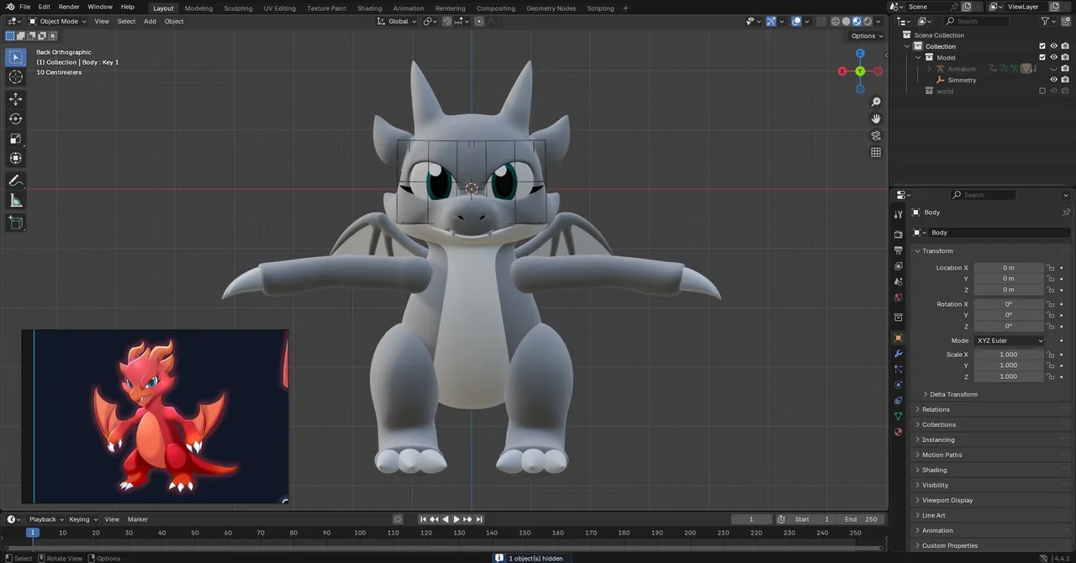The width and height of the screenshot is (1076, 563).
Task: Open the View Layer properties tab
Action: point(898,266)
